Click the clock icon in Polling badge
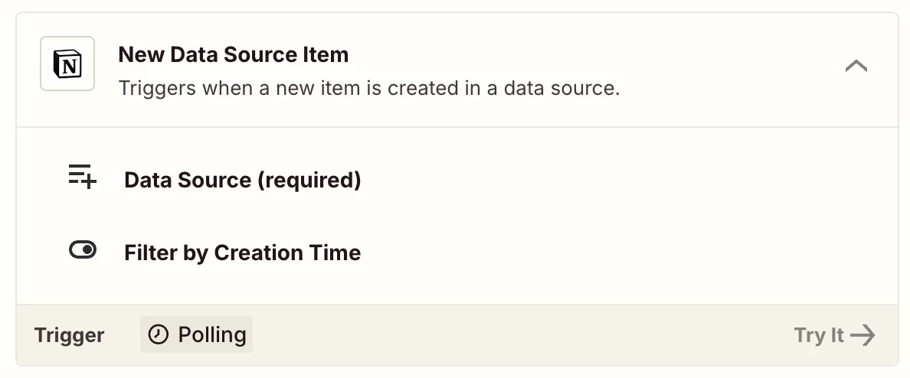Image resolution: width=910 pixels, height=378 pixels. pos(158,335)
